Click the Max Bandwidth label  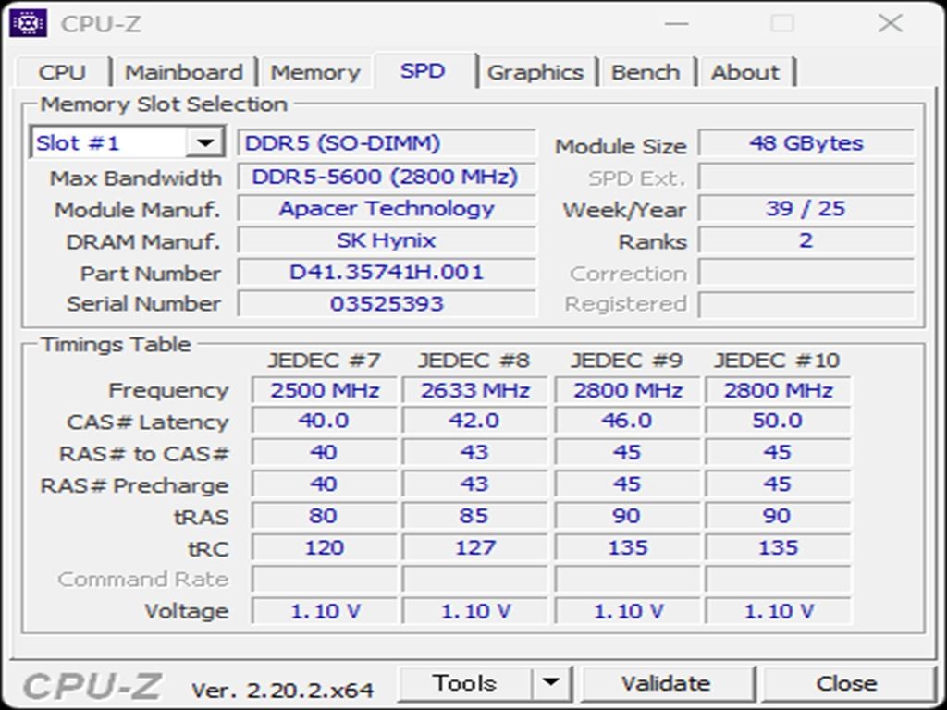[136, 178]
